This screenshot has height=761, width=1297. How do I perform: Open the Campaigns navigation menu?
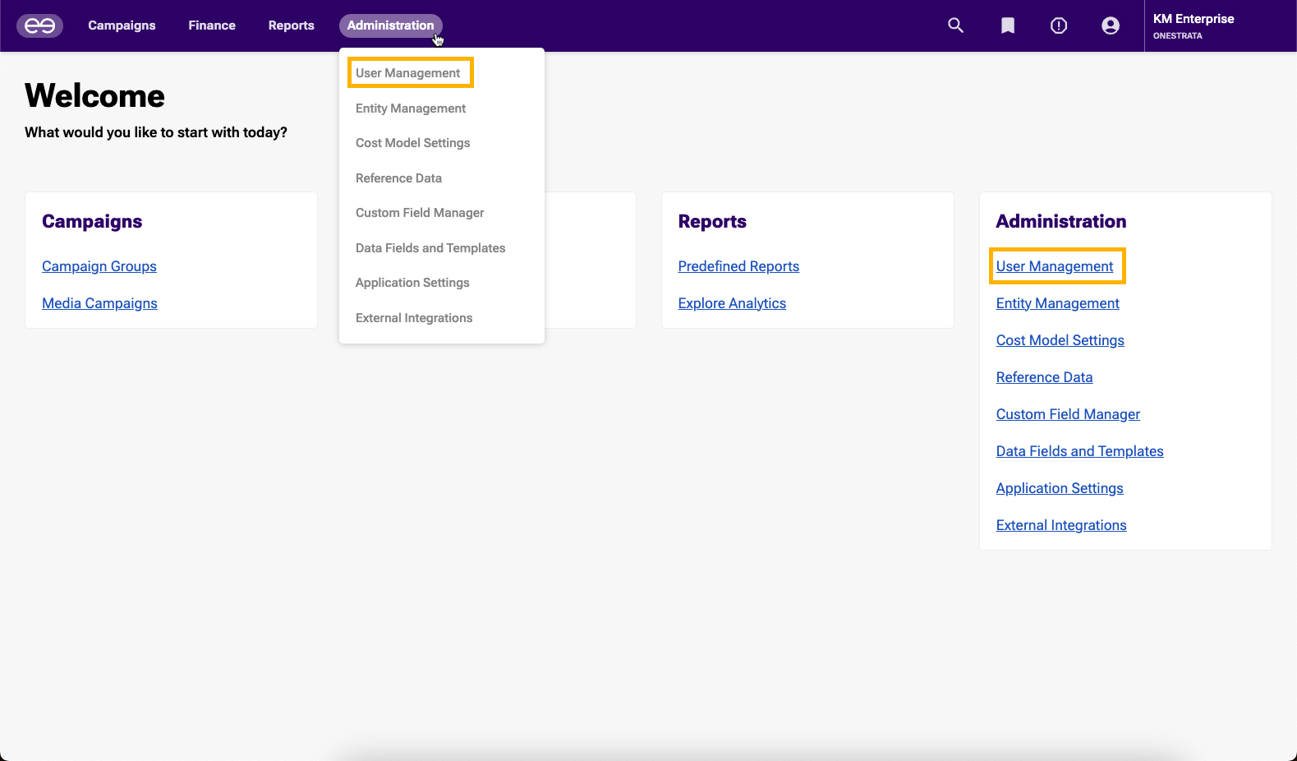(122, 25)
